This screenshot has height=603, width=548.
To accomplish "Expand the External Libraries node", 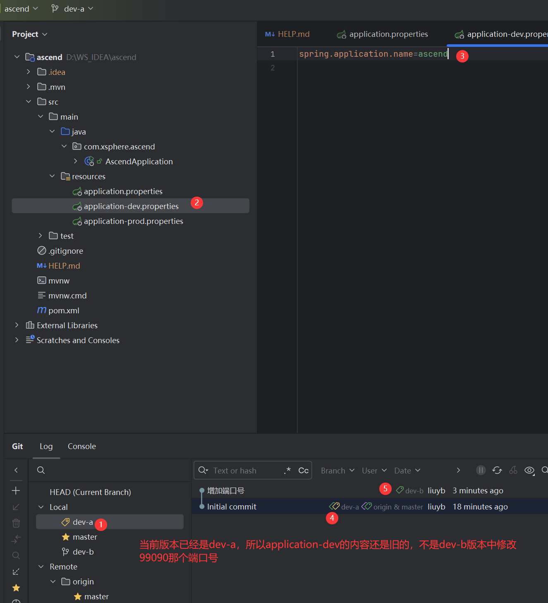I will point(17,325).
